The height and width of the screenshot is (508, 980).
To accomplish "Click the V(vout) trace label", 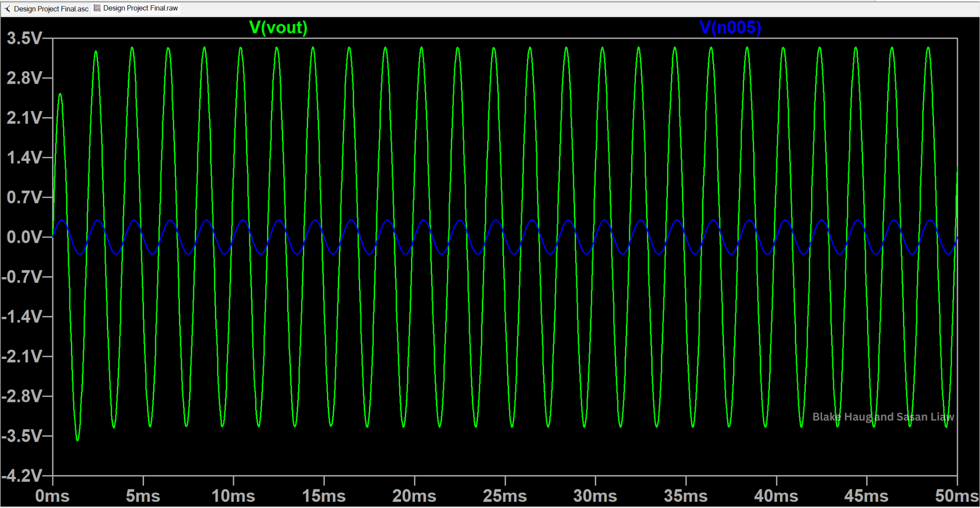I will (278, 27).
